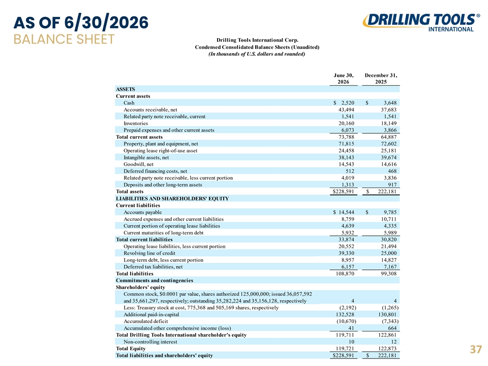
Task: Click the Accounts receivable value 43,494
Action: point(346,110)
